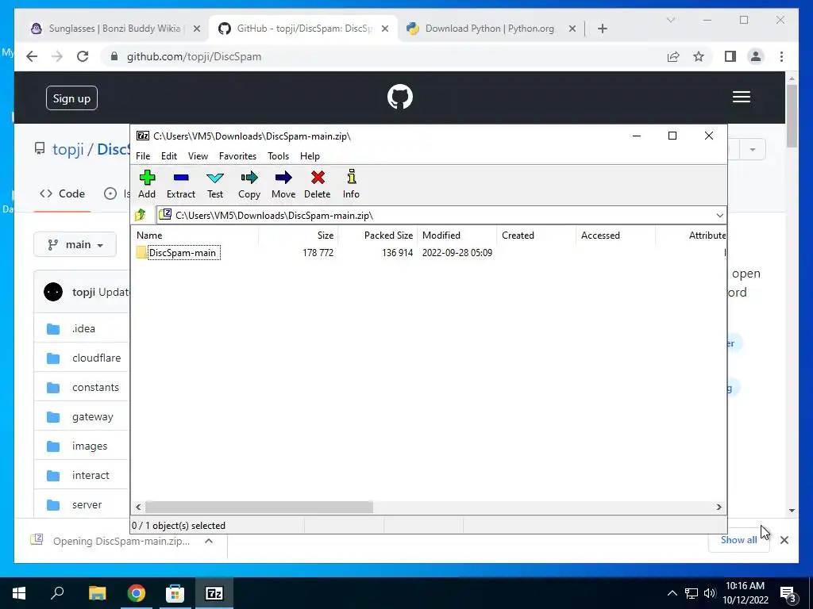Expand the DiscSpam-main.zip download options chevron
The width and height of the screenshot is (813, 609).
point(209,541)
